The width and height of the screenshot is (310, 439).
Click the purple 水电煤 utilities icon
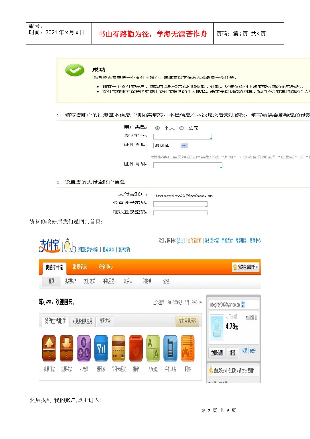tap(84, 349)
